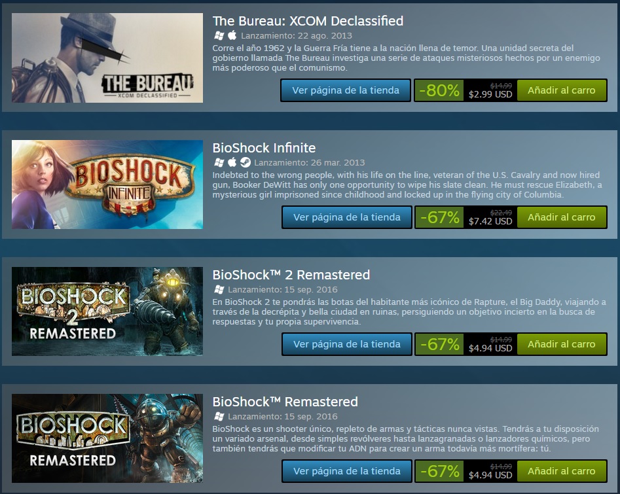This screenshot has height=494, width=620.
Task: View BioShock Remastered store page button
Action: click(x=347, y=471)
